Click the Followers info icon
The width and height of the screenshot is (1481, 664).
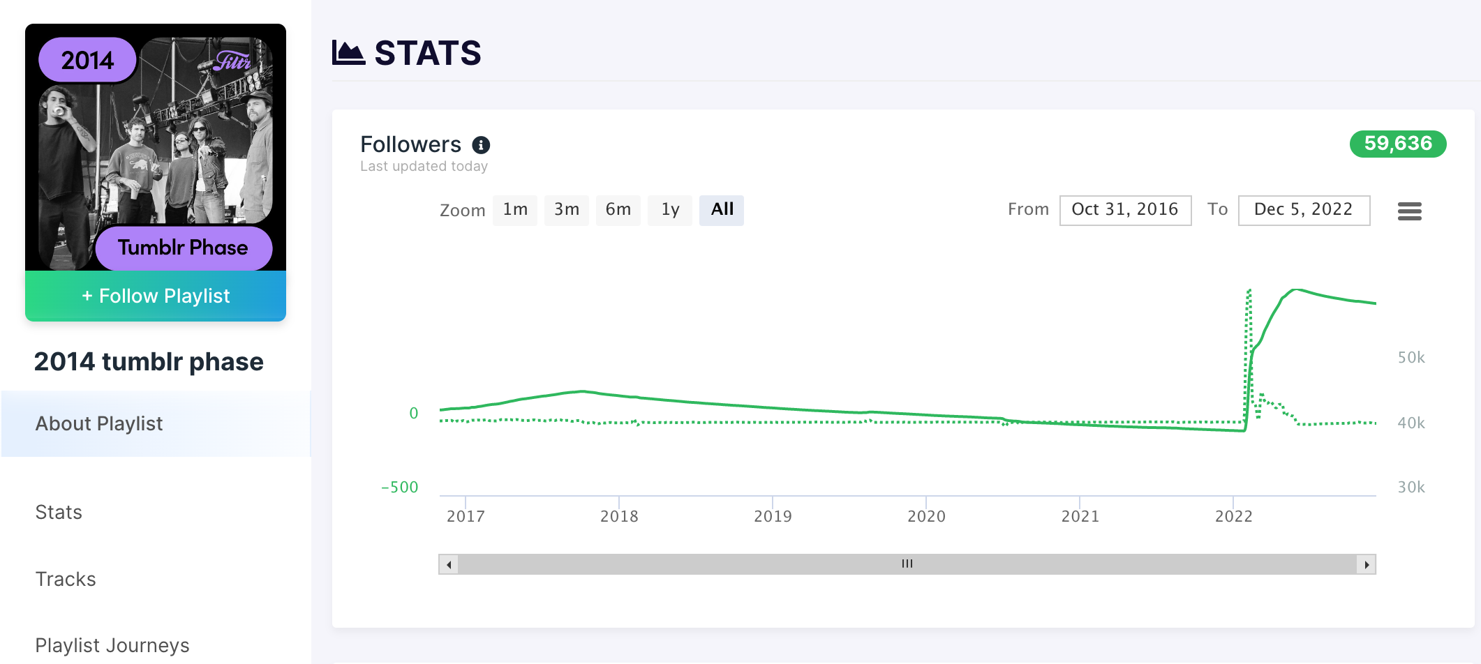coord(481,145)
